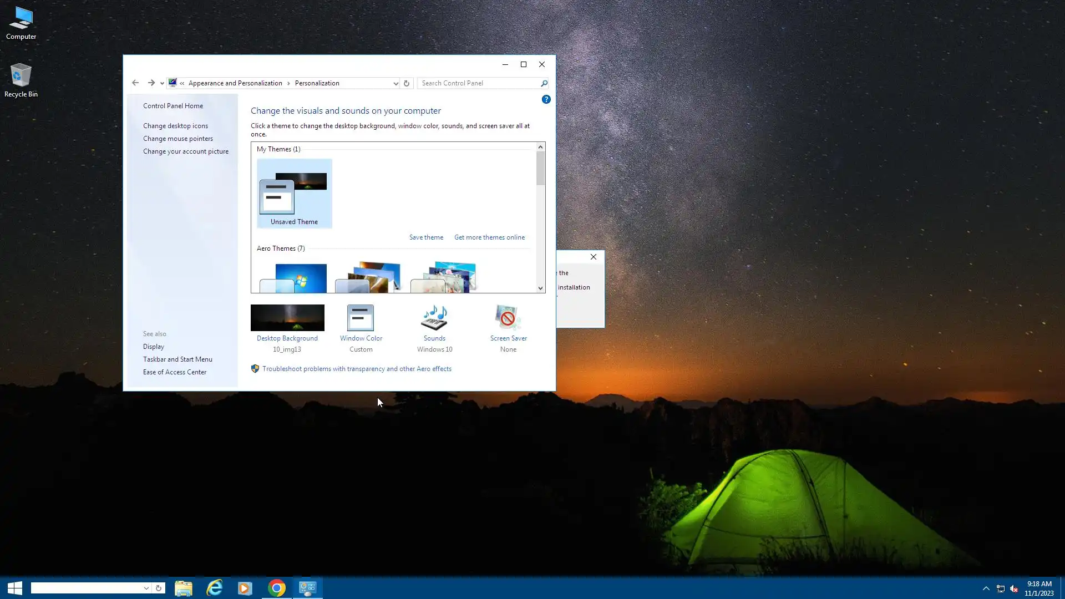Viewport: 1065px width, 599px height.
Task: Click Get more themes online link
Action: point(489,237)
